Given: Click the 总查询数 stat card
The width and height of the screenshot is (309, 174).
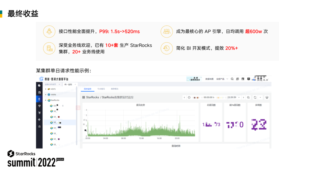Looking at the screenshot, I should [x=211, y=122].
